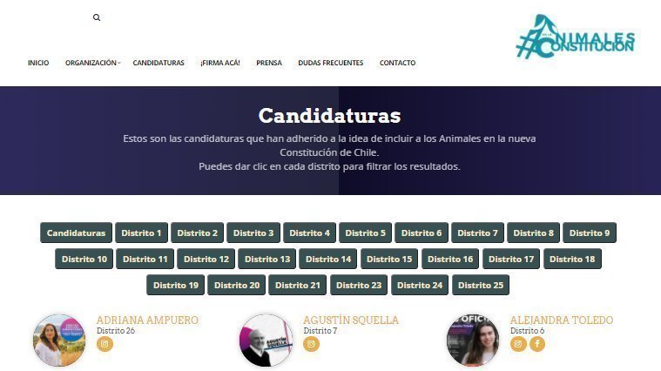Expand the Organización dropdown menu
This screenshot has height=371, width=661.
(92, 63)
